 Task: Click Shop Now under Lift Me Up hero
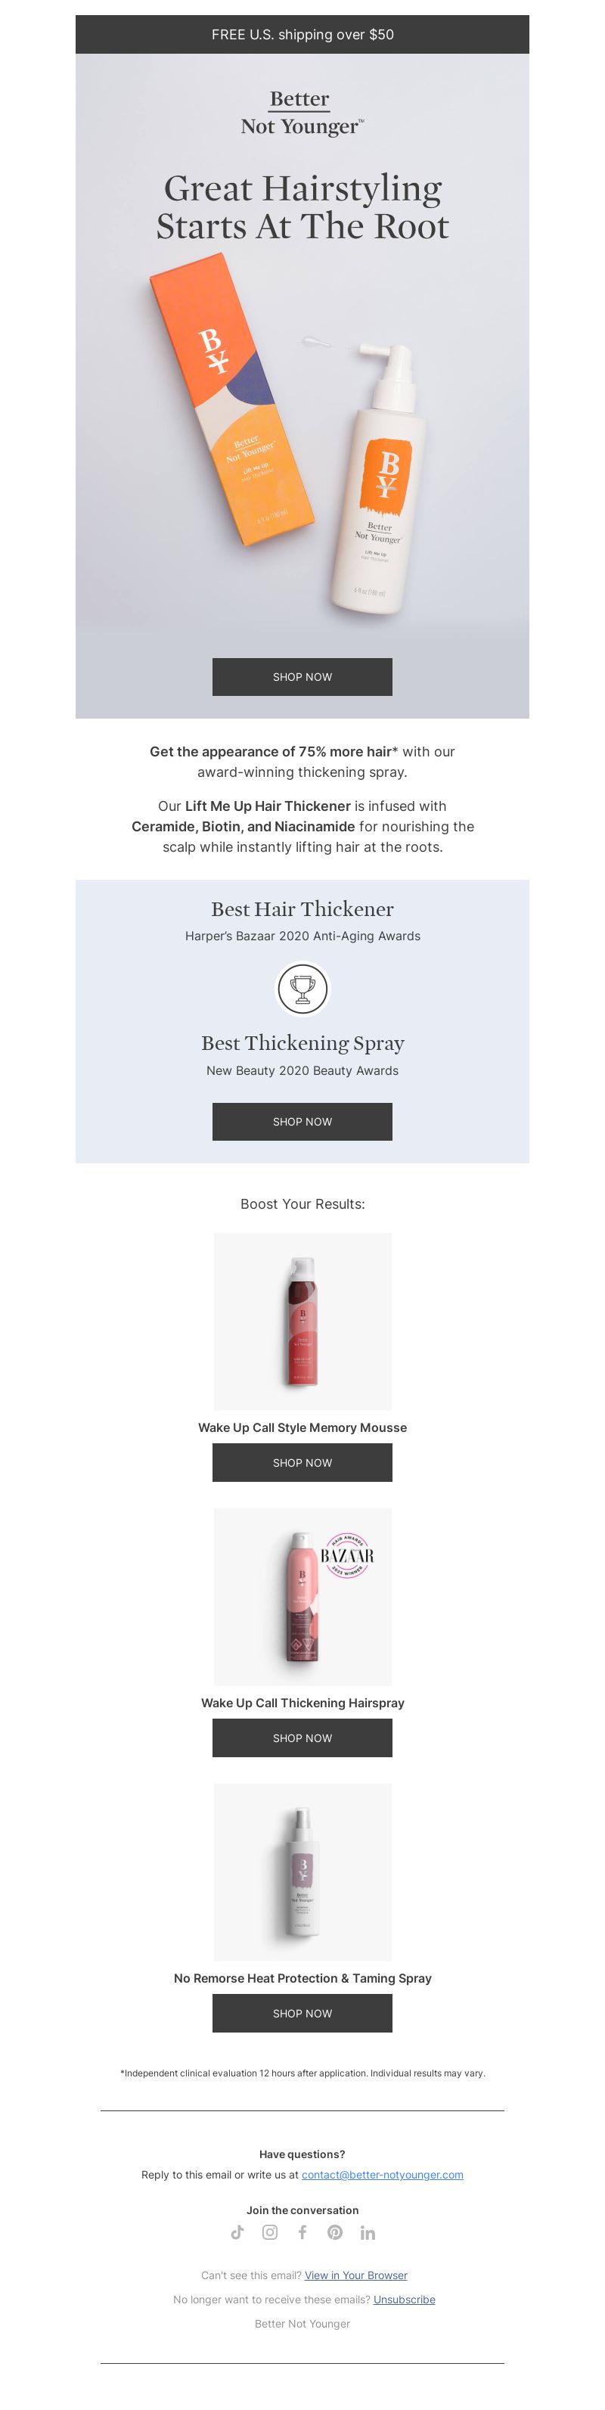click(x=302, y=676)
